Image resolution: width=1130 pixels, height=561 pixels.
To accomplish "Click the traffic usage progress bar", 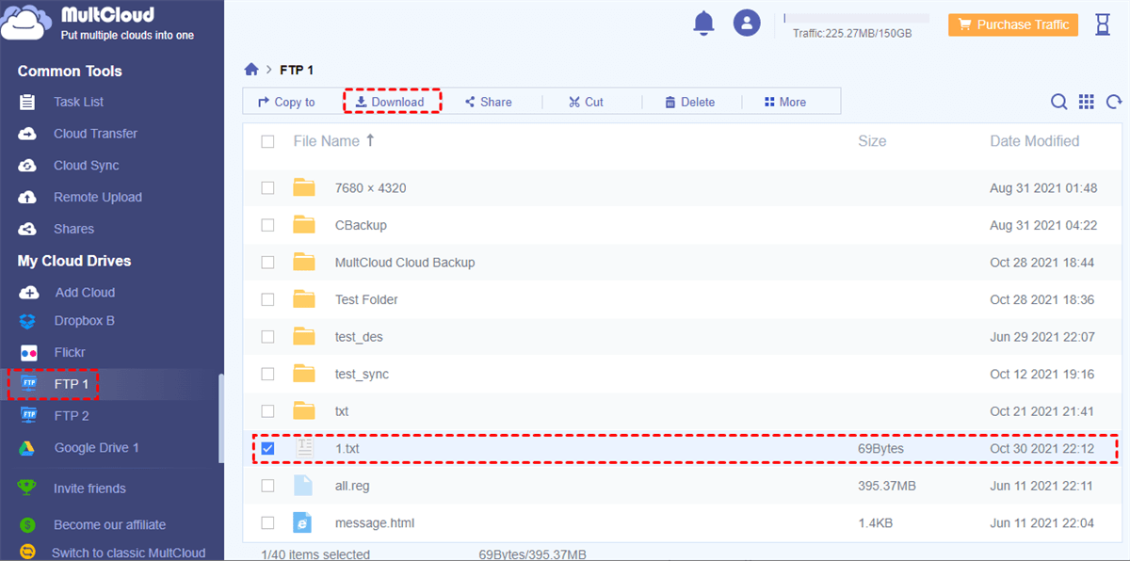I will tap(856, 18).
